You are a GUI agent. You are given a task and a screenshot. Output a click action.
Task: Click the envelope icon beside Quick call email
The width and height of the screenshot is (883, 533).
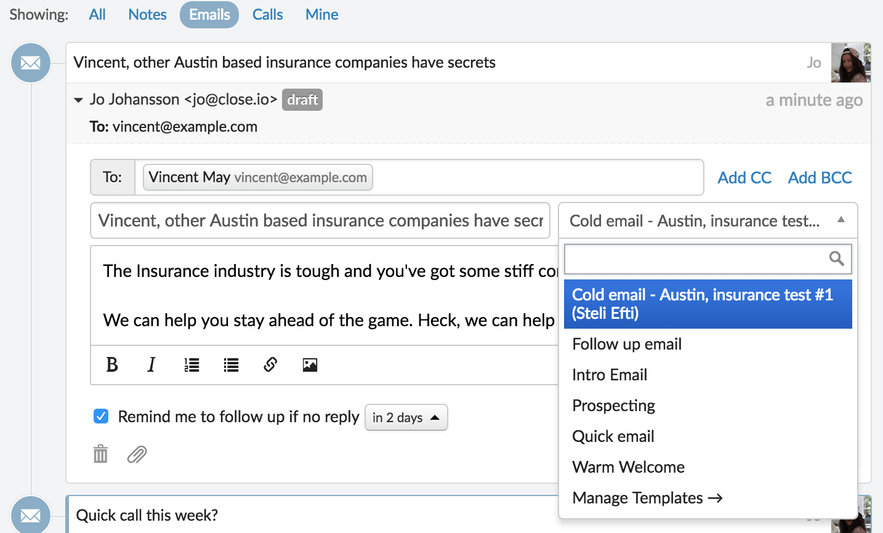(x=31, y=515)
